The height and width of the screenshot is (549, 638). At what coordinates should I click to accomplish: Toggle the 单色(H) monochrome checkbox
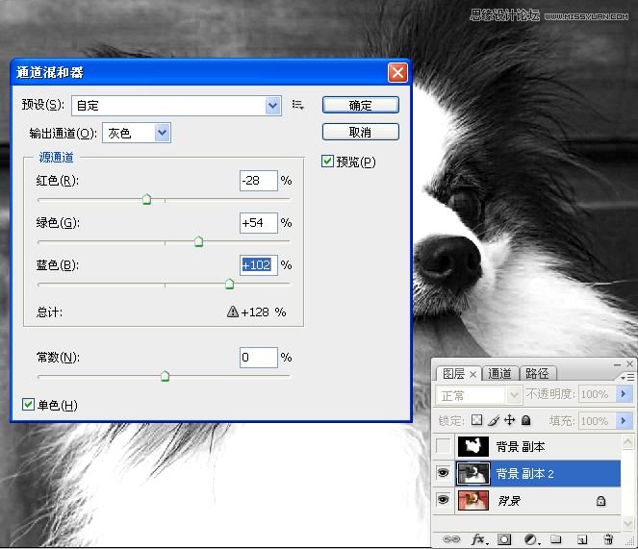(28, 404)
